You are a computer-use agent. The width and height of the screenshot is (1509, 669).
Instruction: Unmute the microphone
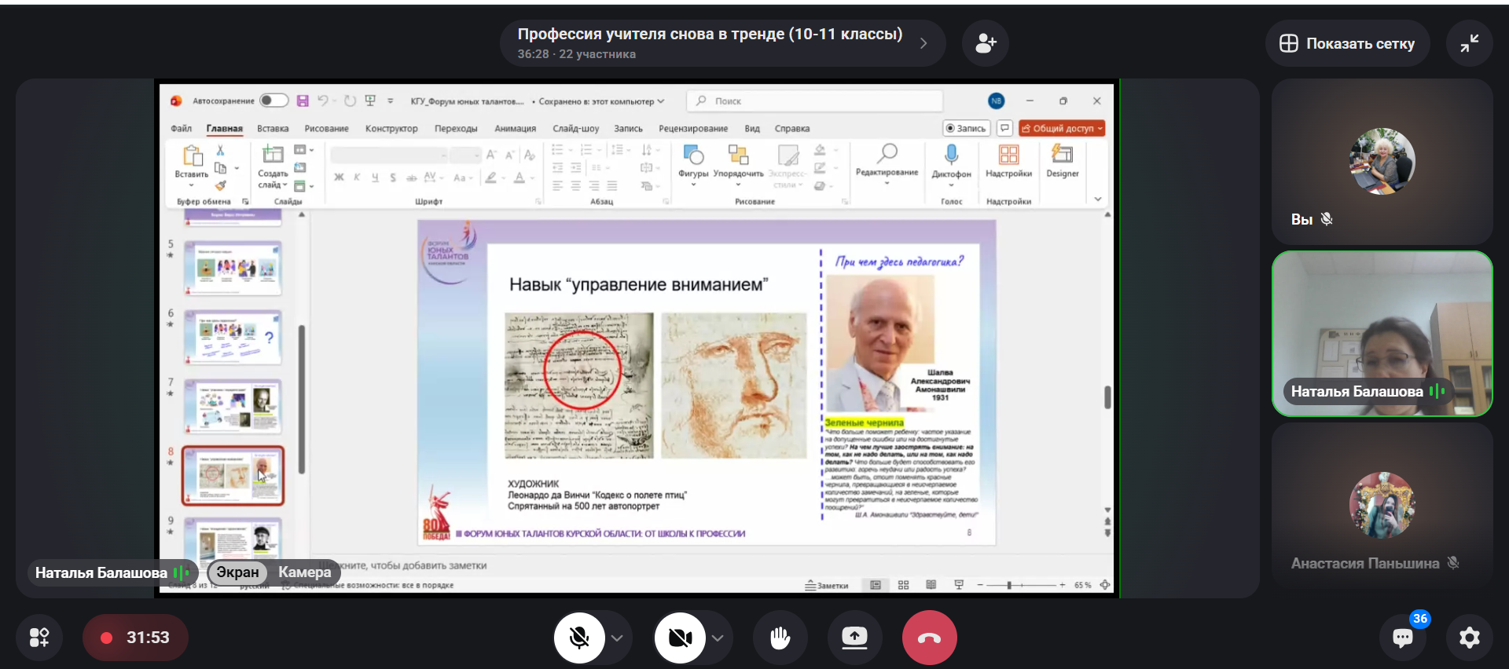579,638
